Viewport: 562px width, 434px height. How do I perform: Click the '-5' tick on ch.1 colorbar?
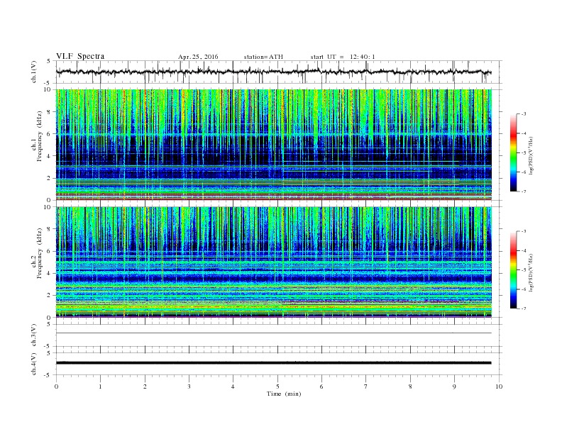pos(523,153)
